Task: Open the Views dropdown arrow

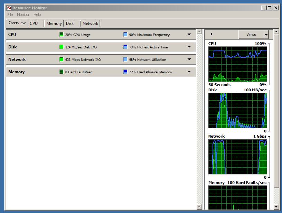Action: click(x=266, y=35)
